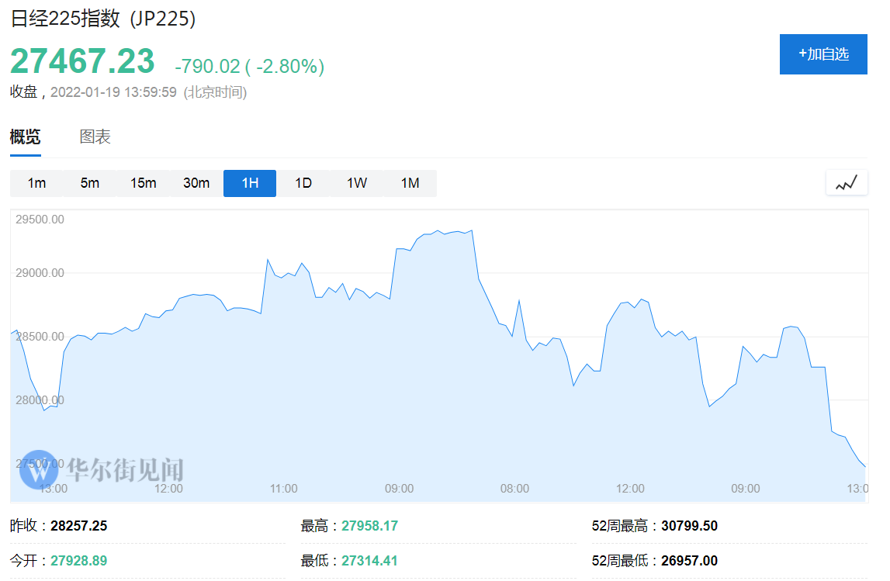This screenshot has height=581, width=890.
Task: Show the 1M monthly chart
Action: tap(410, 184)
